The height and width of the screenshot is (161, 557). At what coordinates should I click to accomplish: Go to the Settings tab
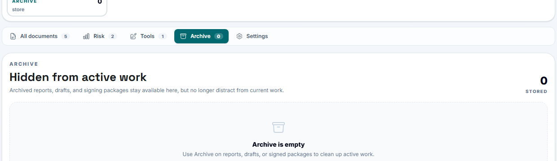point(252,36)
